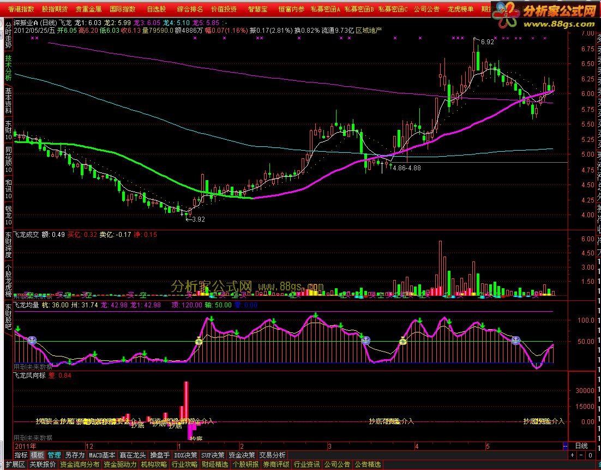Open 公司公告 in the top menu

[x=426, y=9]
